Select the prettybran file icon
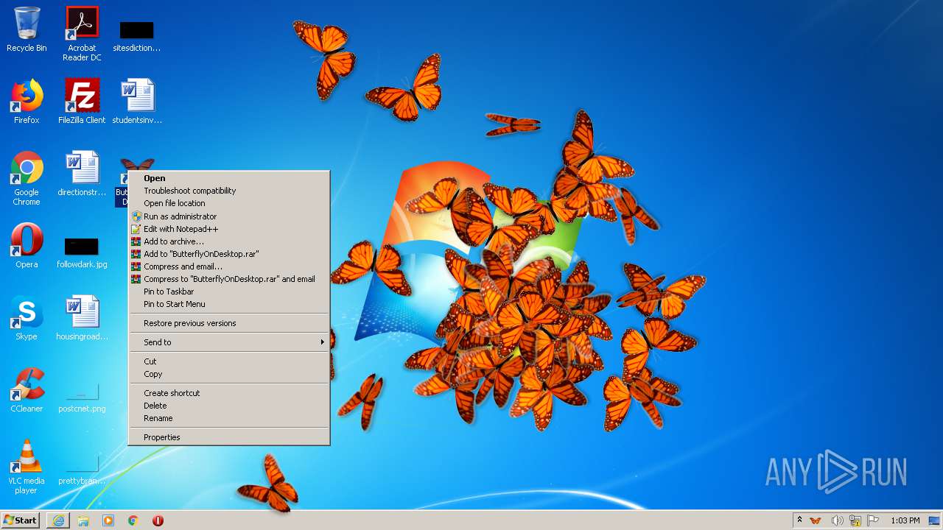Screen dimensions: 943x530 click(x=82, y=470)
